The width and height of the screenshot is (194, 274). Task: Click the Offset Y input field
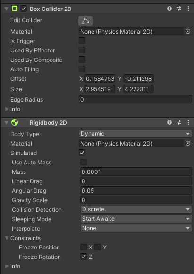[138, 79]
